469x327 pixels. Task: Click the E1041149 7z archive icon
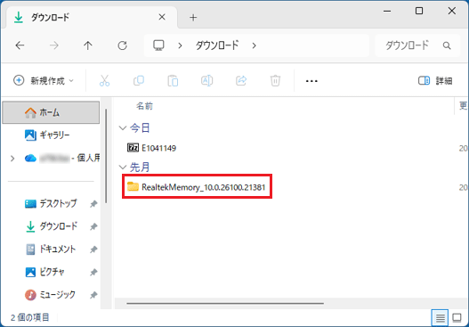point(133,148)
